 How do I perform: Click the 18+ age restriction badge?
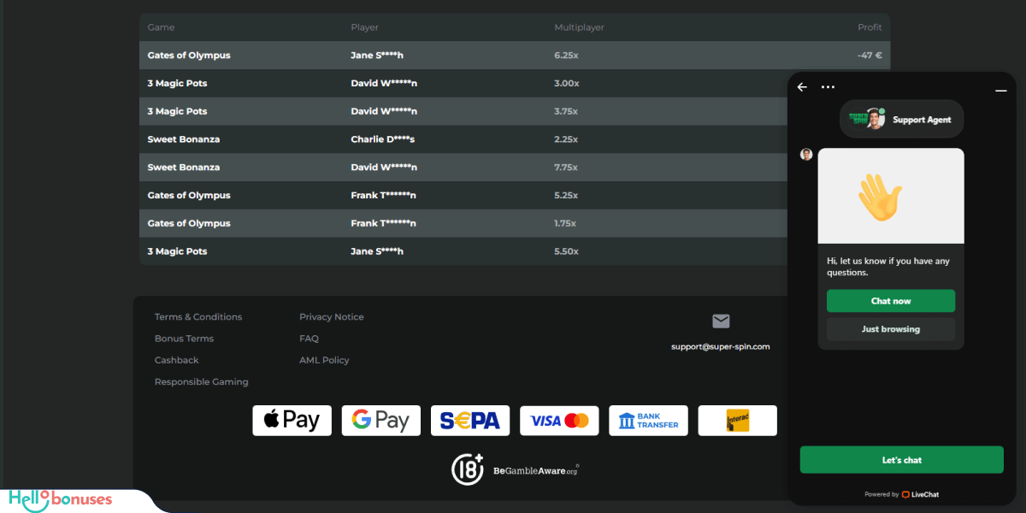(x=468, y=469)
